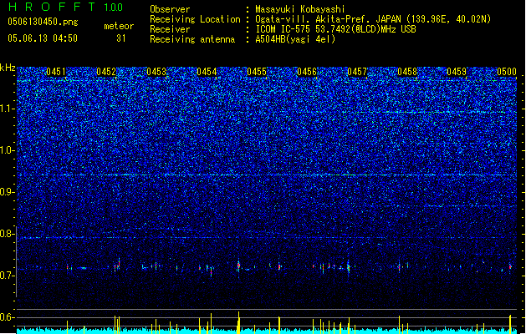Screen dimensions: 526x334
Task: Click the 0.9 kHz axis label
Action: [7, 192]
